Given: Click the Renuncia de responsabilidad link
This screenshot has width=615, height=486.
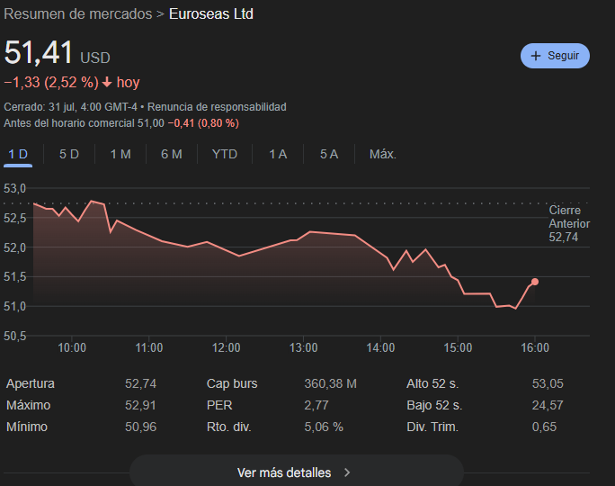Looking at the screenshot, I should [217, 107].
